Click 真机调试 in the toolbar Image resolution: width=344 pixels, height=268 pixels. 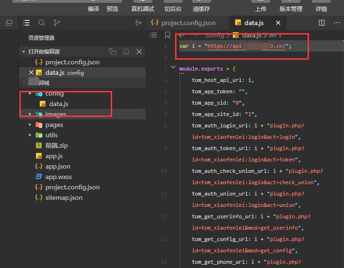[142, 9]
